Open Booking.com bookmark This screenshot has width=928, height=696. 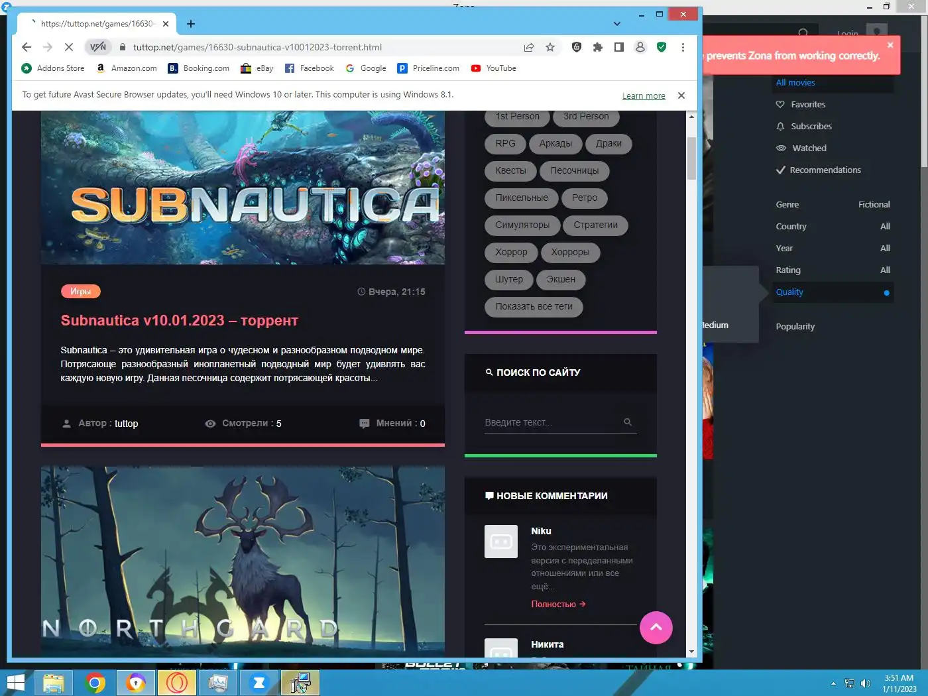199,68
